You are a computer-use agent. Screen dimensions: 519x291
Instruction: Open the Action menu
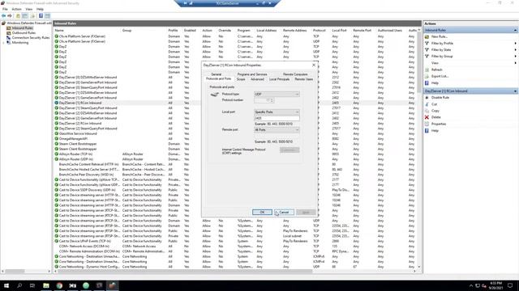16,9
